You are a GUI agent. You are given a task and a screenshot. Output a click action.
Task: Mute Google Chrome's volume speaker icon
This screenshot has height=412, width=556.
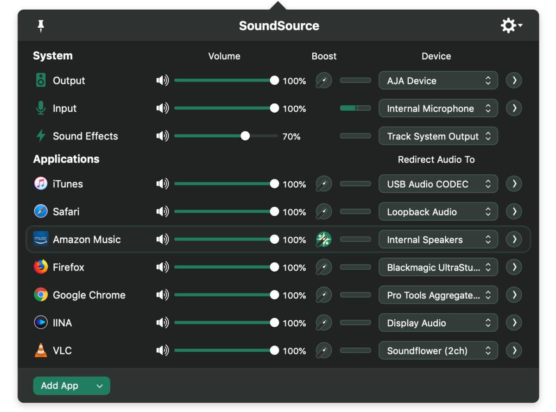tap(162, 295)
